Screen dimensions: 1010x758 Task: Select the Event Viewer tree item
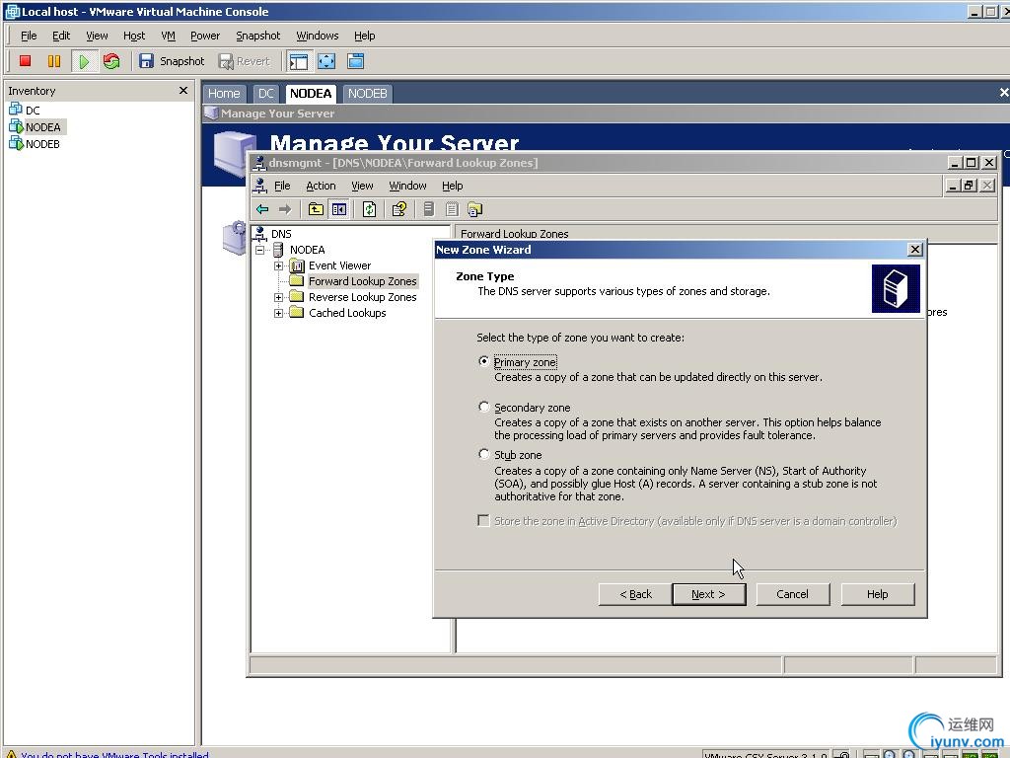pos(339,265)
